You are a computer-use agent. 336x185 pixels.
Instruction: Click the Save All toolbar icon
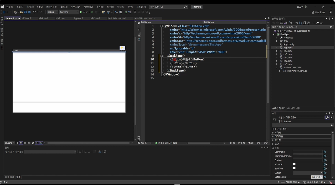click(x=29, y=12)
